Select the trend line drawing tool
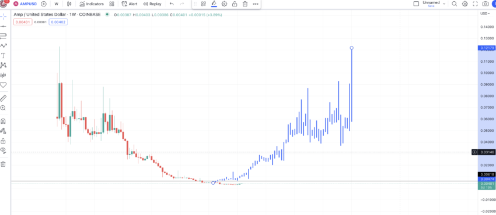This screenshot has height=215, width=496. pos(3,26)
